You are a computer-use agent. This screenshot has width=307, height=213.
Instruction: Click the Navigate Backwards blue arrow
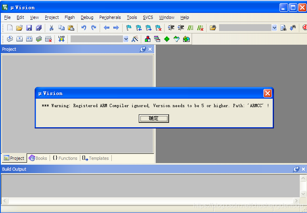point(107,28)
